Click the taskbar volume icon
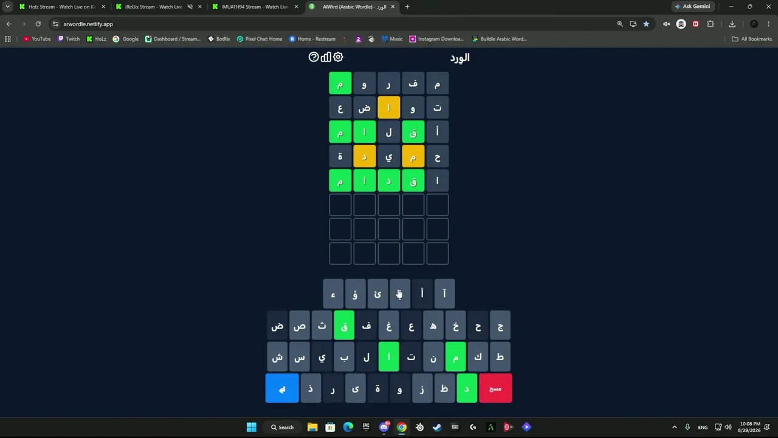Viewport: 778px width, 438px height. pyautogui.click(x=728, y=427)
